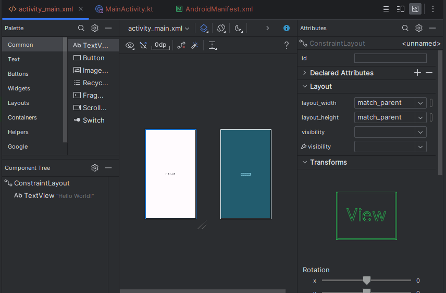Add a declared attribute
The image size is (446, 293).
click(417, 73)
